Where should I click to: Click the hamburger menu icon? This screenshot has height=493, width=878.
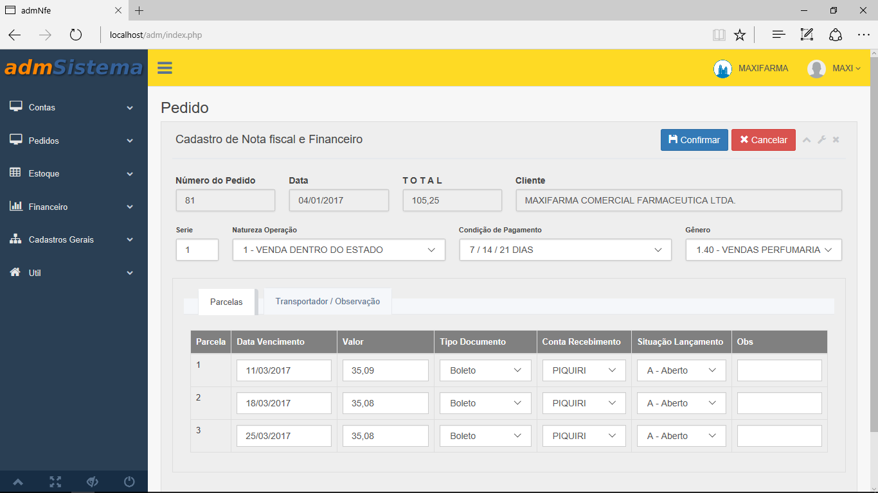point(165,68)
